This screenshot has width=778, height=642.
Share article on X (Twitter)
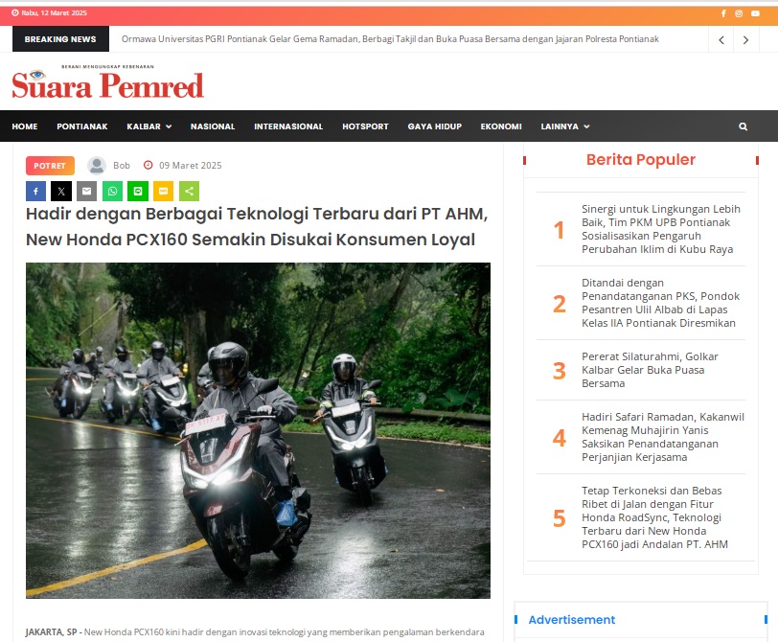(x=61, y=191)
